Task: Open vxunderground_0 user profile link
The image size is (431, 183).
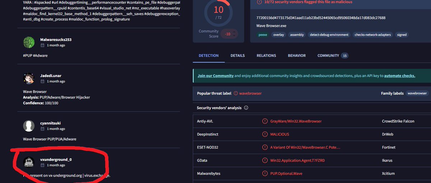Action: (x=56, y=159)
